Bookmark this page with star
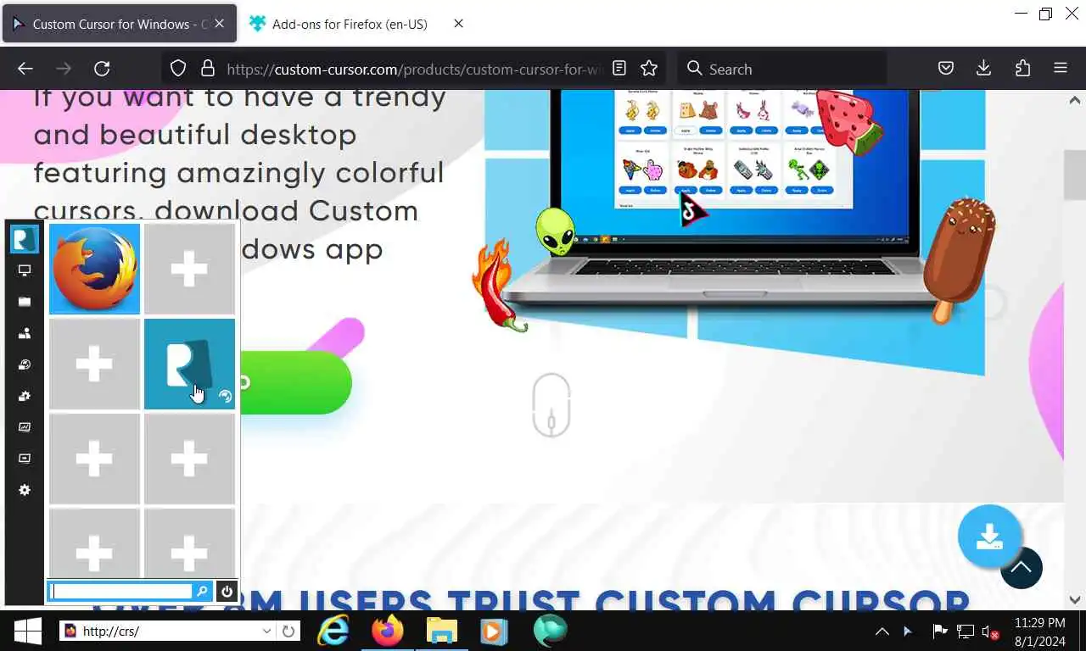This screenshot has height=651, width=1086. click(x=649, y=69)
